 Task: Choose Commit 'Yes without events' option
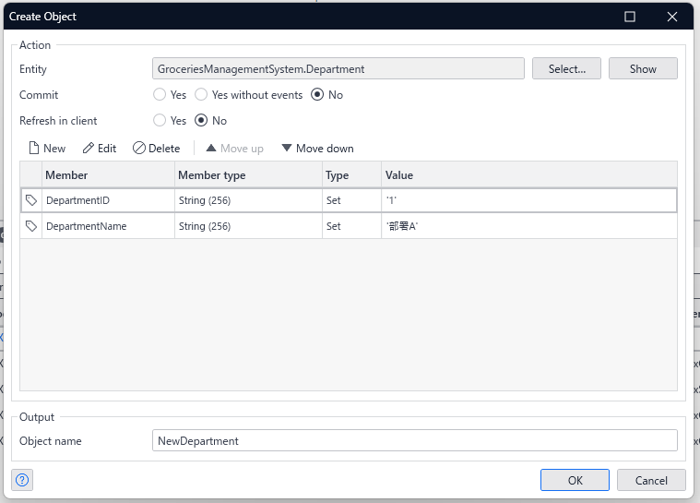(x=201, y=95)
